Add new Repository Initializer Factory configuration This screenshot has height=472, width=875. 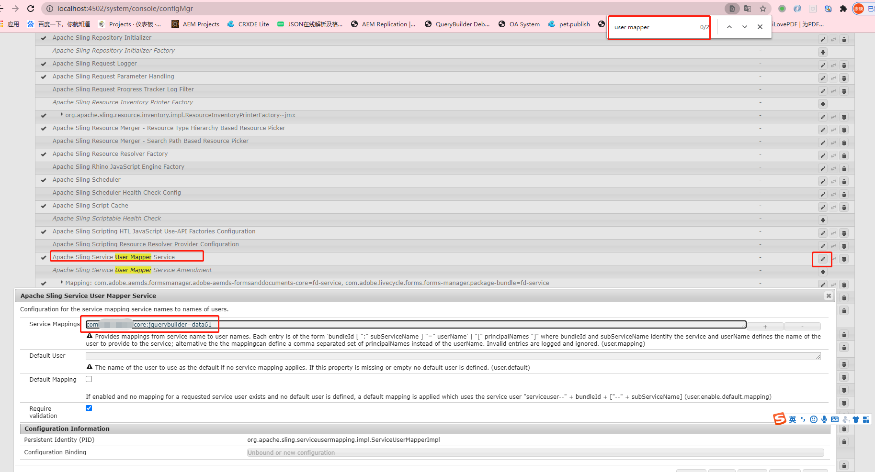[x=823, y=53]
